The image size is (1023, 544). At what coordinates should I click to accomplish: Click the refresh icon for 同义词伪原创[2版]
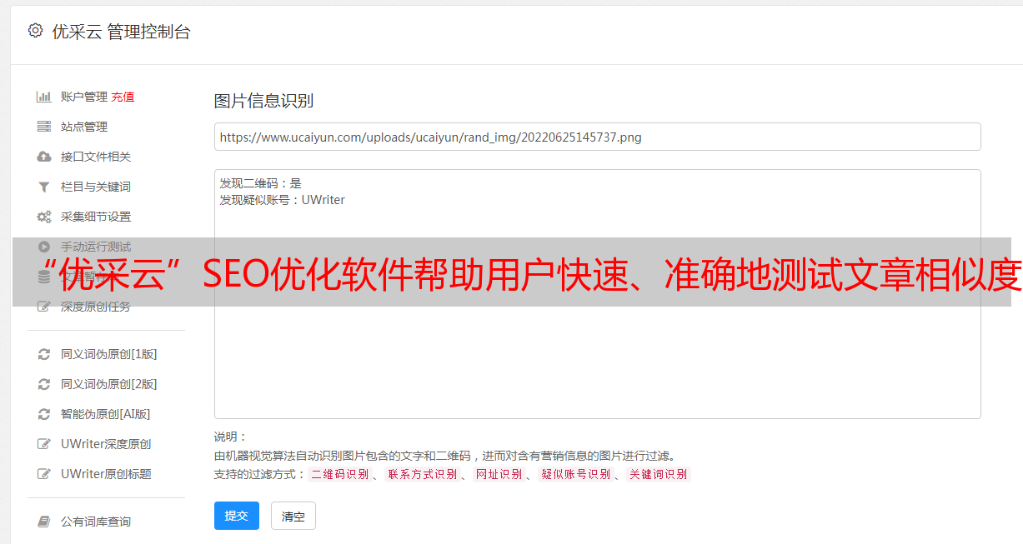tap(44, 384)
